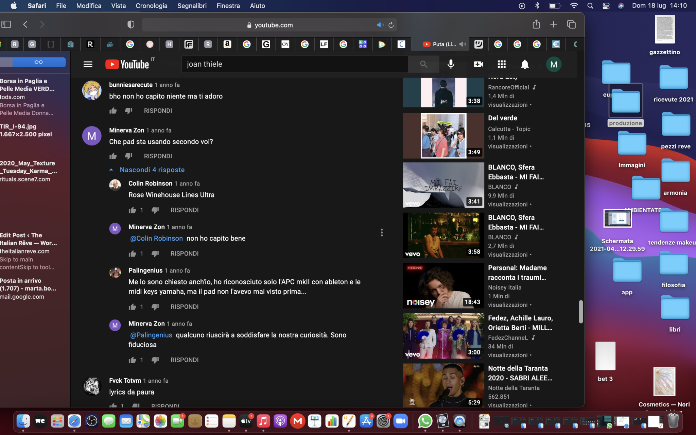Open the Wi-Fi status menu
The image size is (696, 435).
574,6
